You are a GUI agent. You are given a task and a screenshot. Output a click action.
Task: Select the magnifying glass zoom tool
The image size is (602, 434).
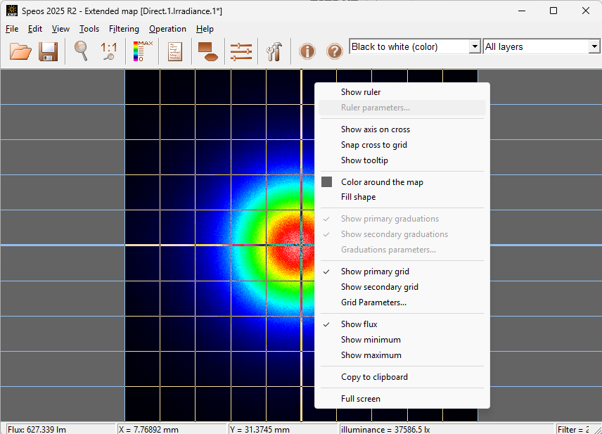click(x=81, y=51)
